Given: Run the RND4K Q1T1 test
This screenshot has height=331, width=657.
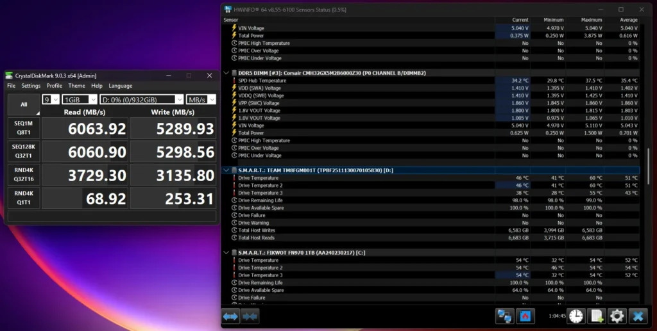Looking at the screenshot, I should coord(24,198).
